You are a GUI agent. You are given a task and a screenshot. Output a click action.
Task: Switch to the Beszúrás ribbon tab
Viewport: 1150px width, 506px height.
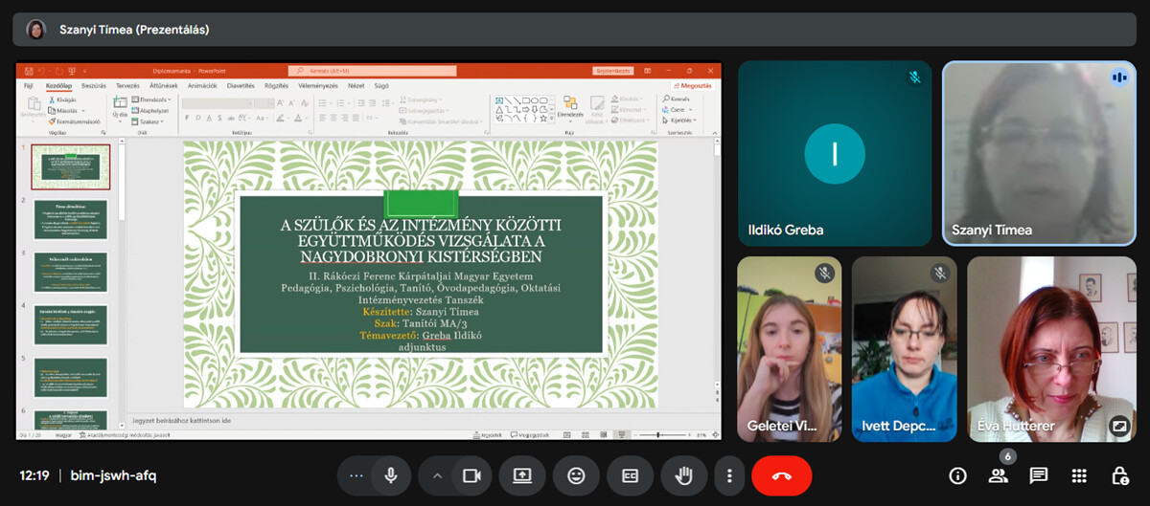(x=94, y=85)
